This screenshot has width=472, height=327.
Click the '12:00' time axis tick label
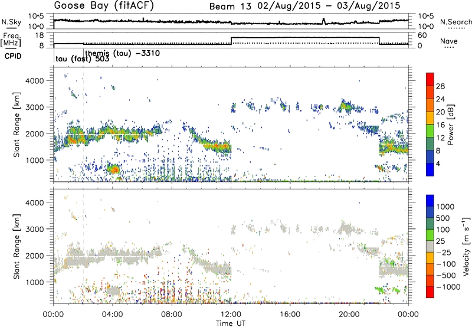point(231,315)
